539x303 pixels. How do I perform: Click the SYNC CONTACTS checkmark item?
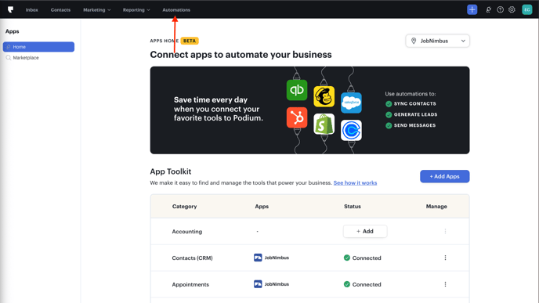[x=411, y=104]
